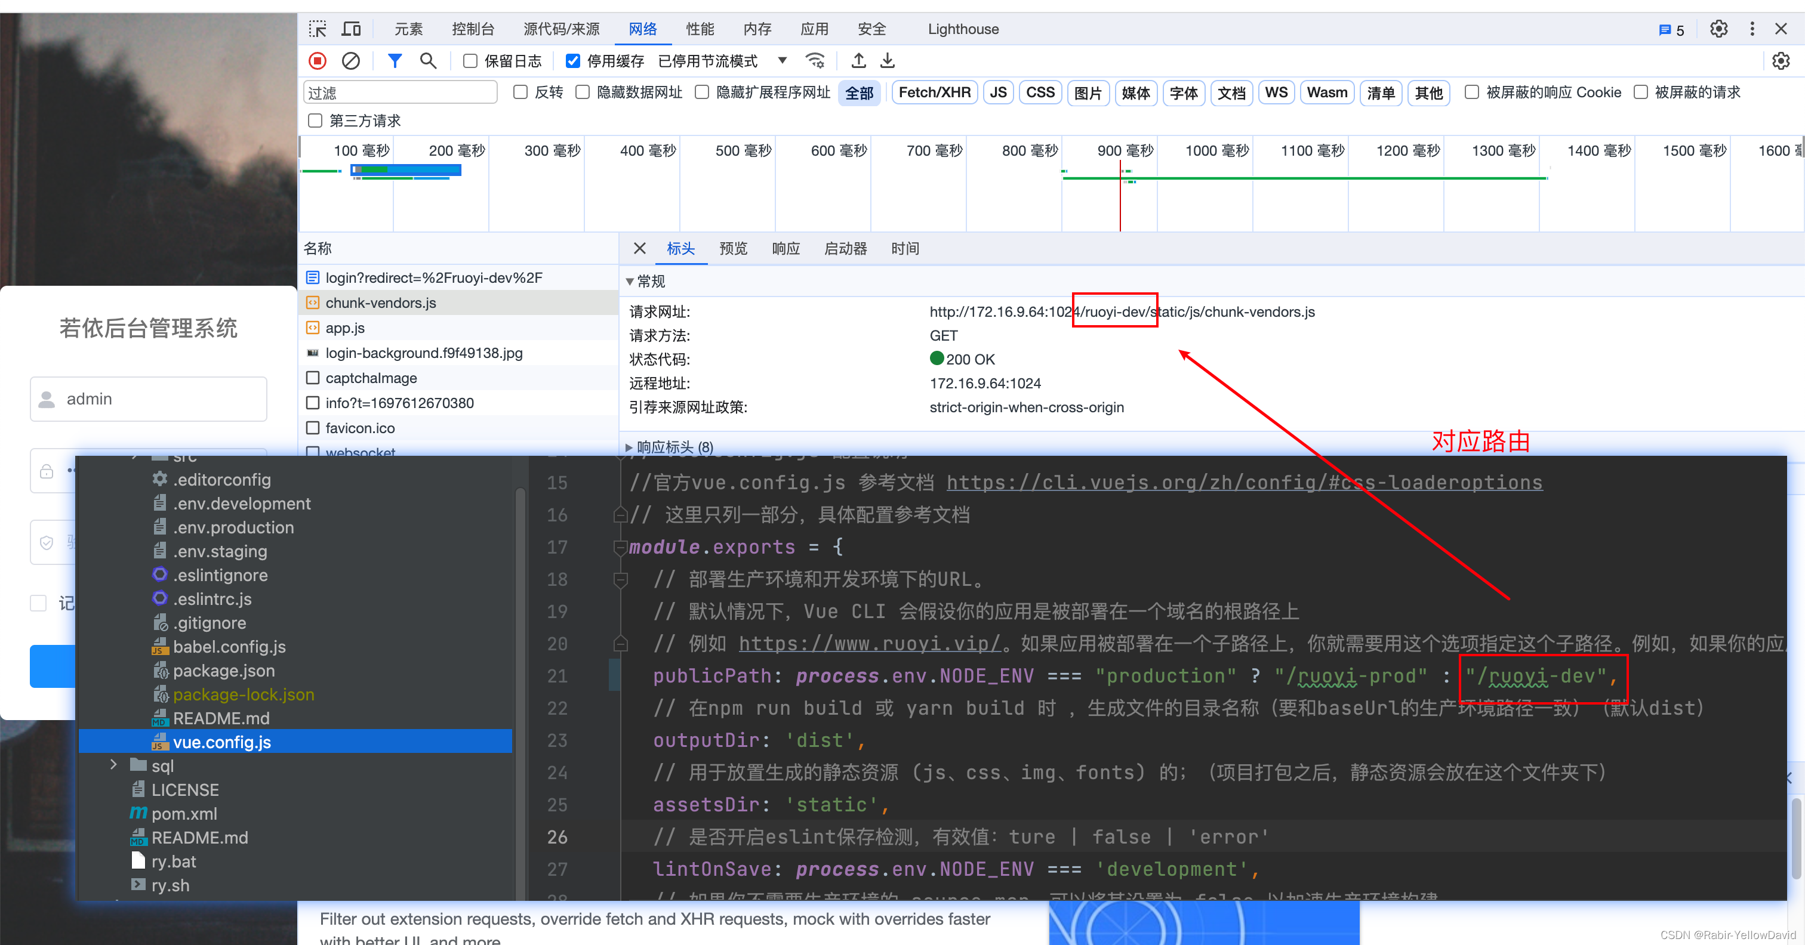1805x945 pixels.
Task: Open the network conditions wifi icon
Action: point(815,61)
